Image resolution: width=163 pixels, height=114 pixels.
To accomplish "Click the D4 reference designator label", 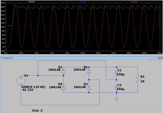I will (x=60, y=84).
